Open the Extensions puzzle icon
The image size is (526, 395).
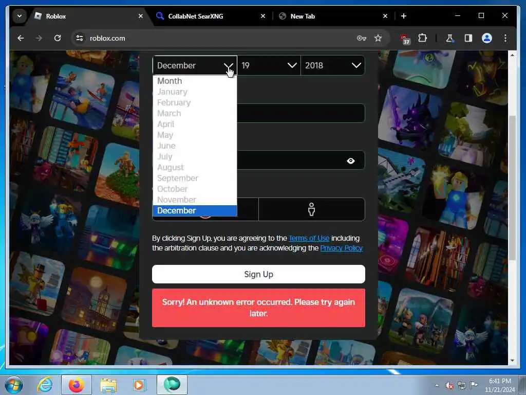coord(422,38)
